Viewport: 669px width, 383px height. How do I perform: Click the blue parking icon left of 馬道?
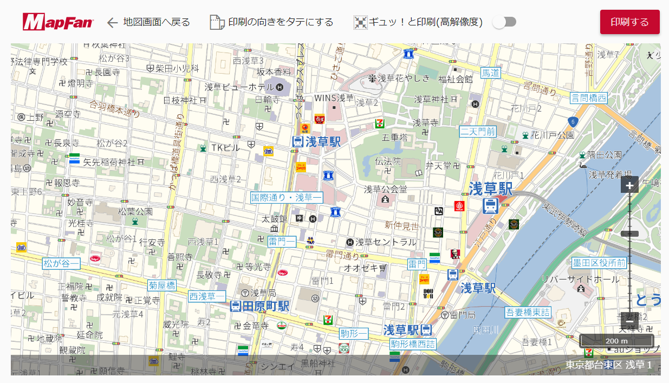tap(408, 54)
